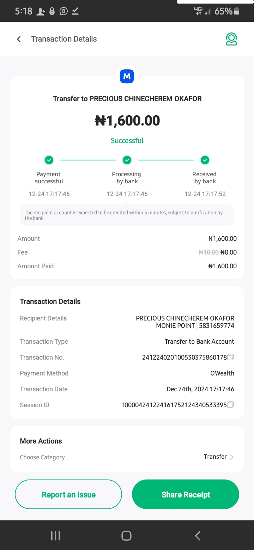The height and width of the screenshot is (550, 254).
Task: Open Android recent apps button
Action: (x=56, y=536)
